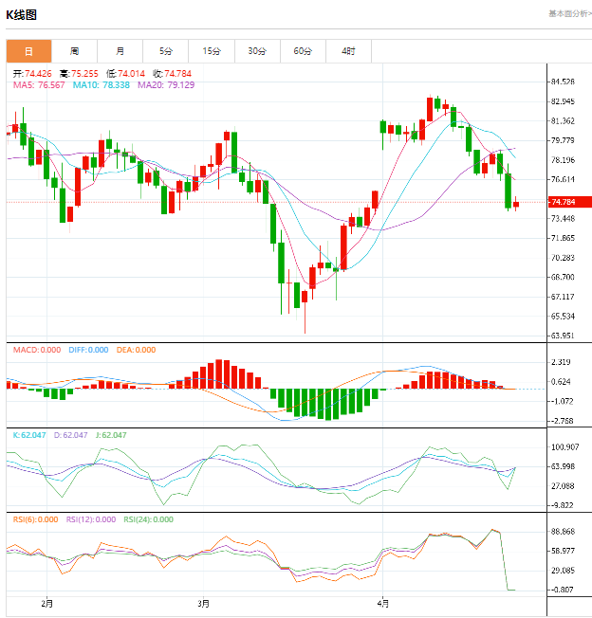This screenshot has height=618, width=592.
Task: Click the MA5: 76.567 label
Action: click(x=39, y=85)
